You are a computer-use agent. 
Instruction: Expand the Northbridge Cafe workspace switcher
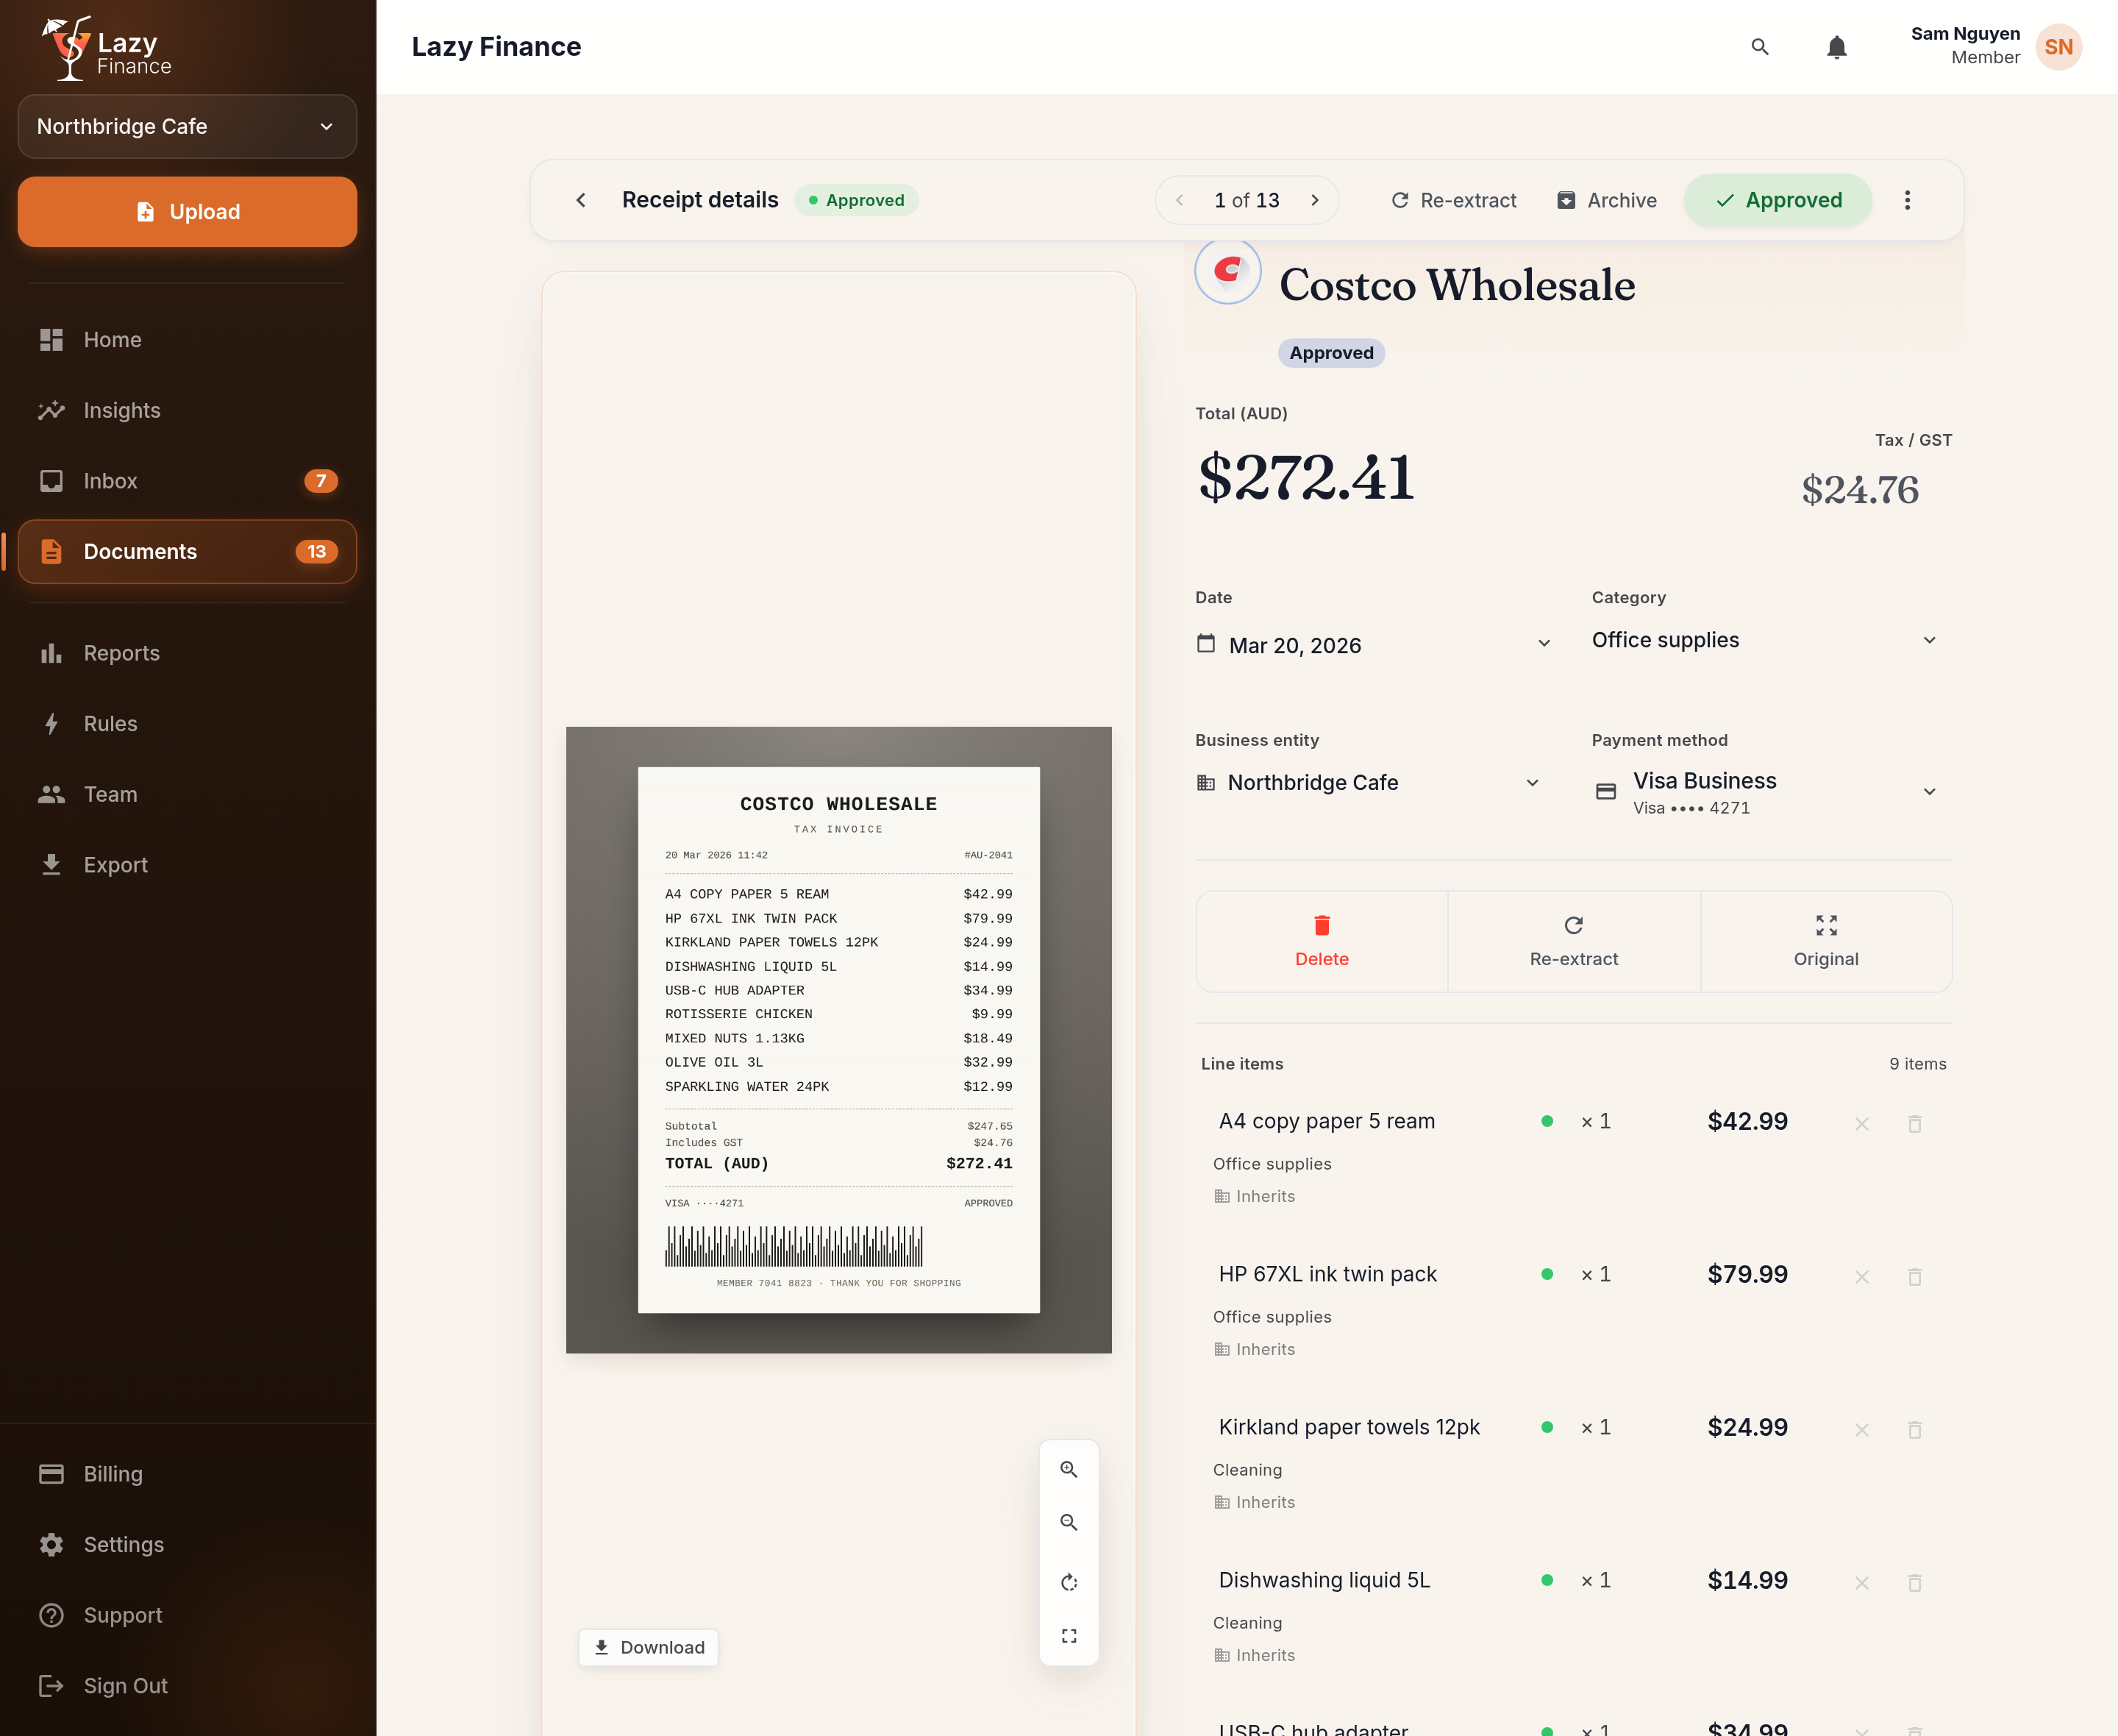coord(187,126)
